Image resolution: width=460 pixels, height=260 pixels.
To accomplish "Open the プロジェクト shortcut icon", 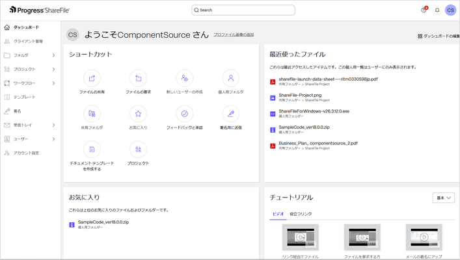I will click(x=138, y=149).
